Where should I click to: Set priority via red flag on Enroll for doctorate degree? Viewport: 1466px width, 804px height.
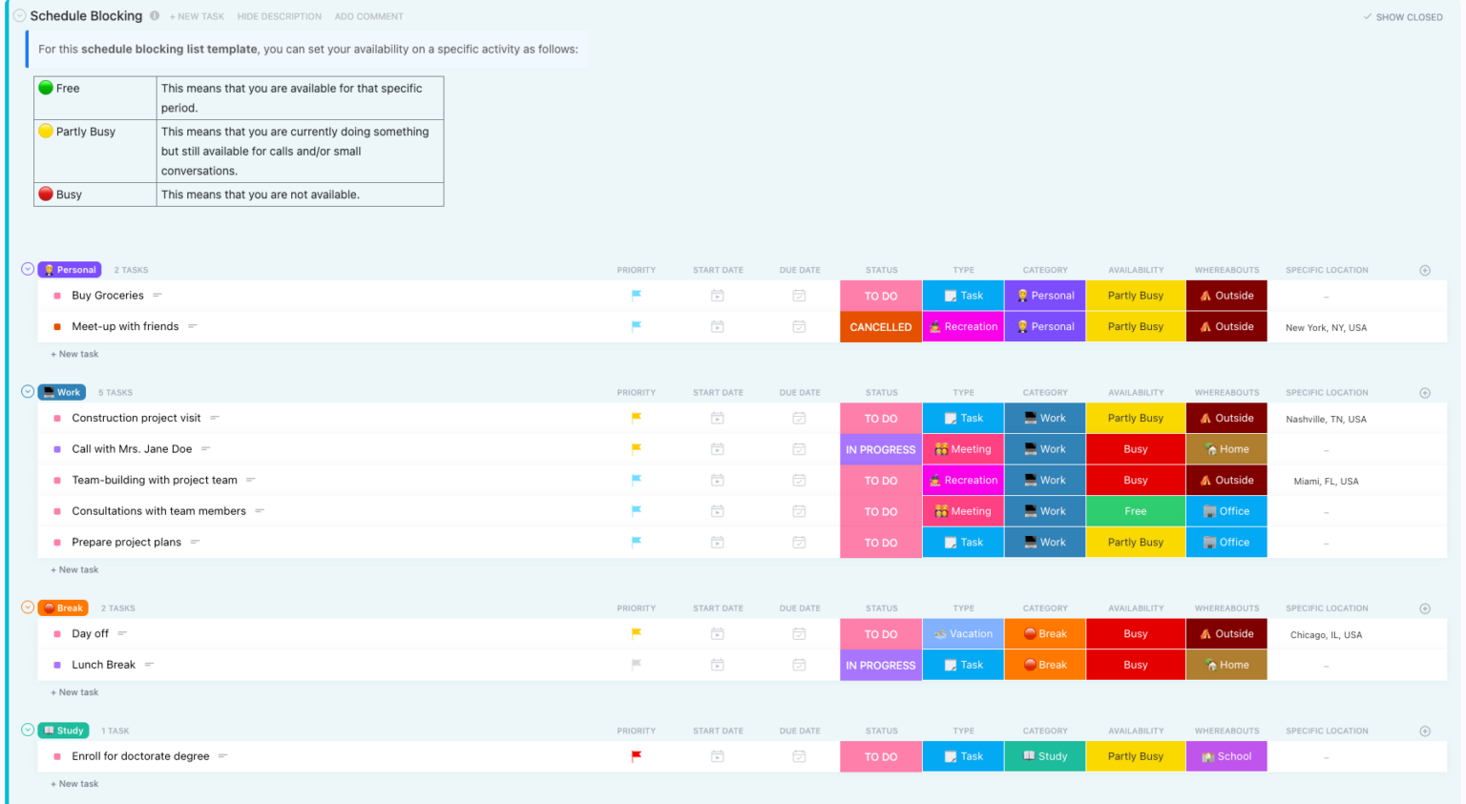[636, 755]
